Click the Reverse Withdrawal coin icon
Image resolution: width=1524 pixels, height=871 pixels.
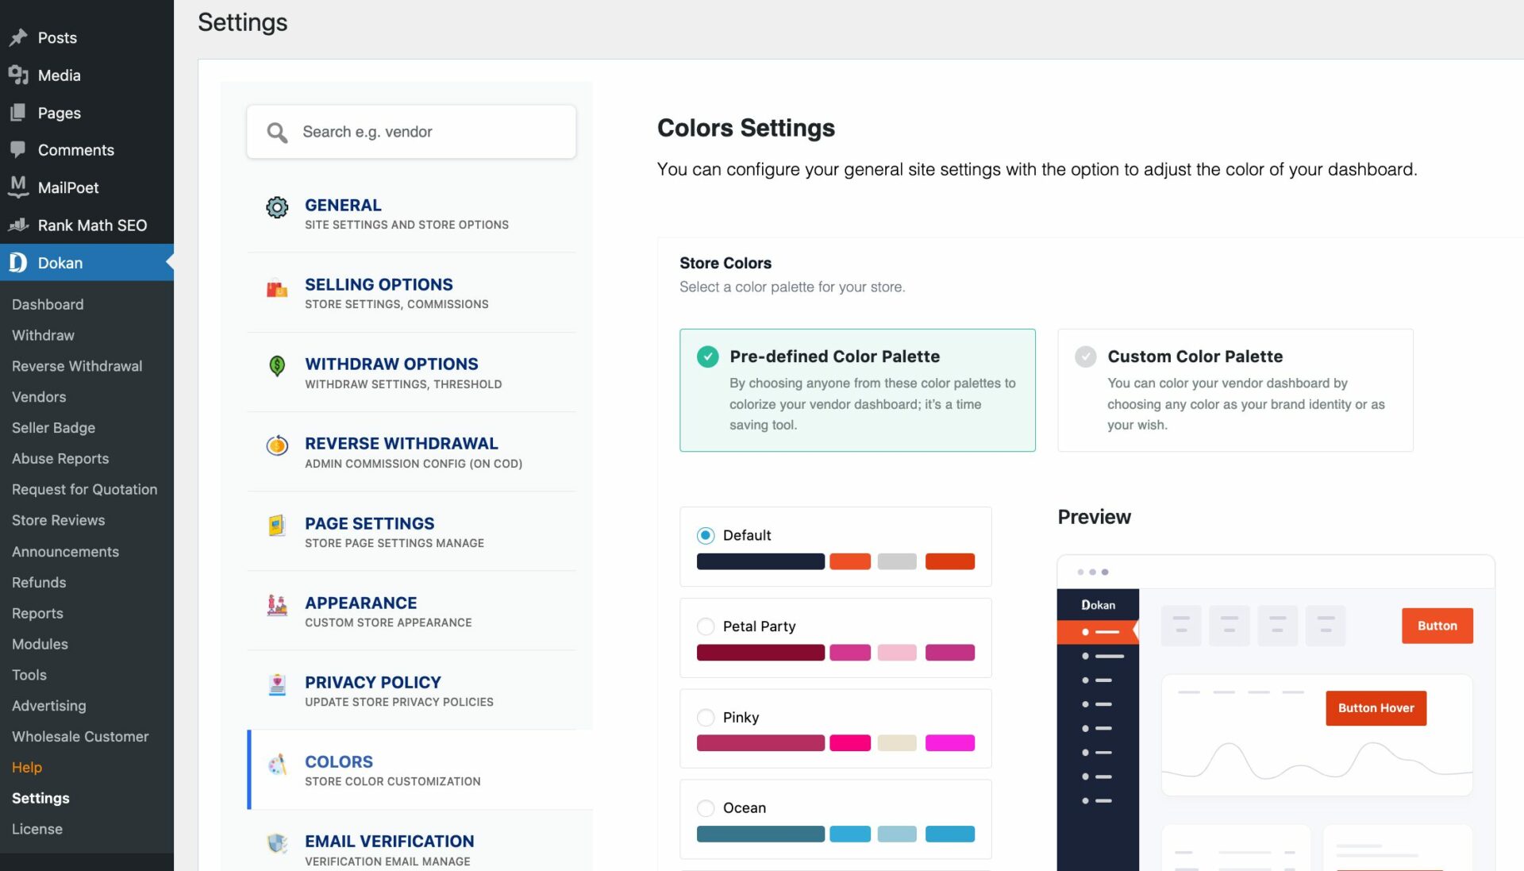click(277, 445)
